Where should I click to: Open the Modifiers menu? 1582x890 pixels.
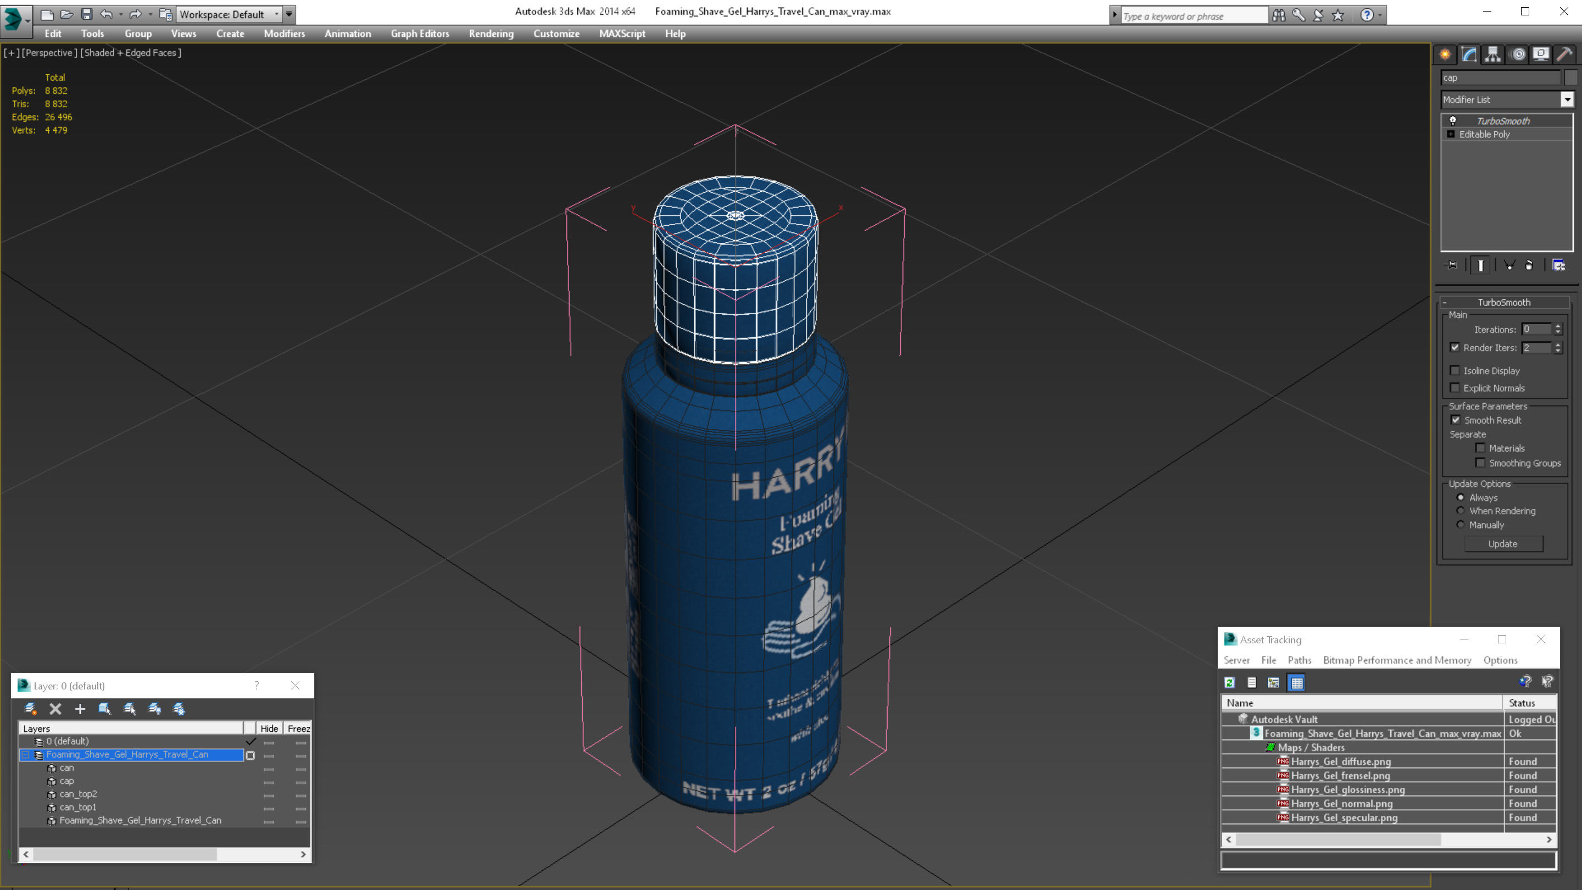point(285,34)
